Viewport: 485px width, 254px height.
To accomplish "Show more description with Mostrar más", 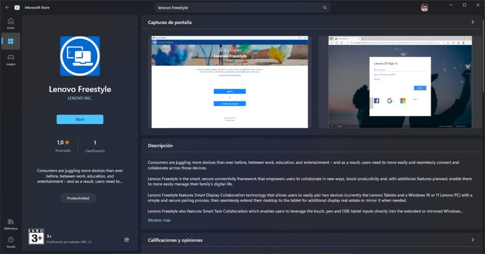I will pos(159,220).
